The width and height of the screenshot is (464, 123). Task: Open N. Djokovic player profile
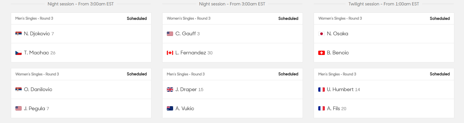[37, 34]
